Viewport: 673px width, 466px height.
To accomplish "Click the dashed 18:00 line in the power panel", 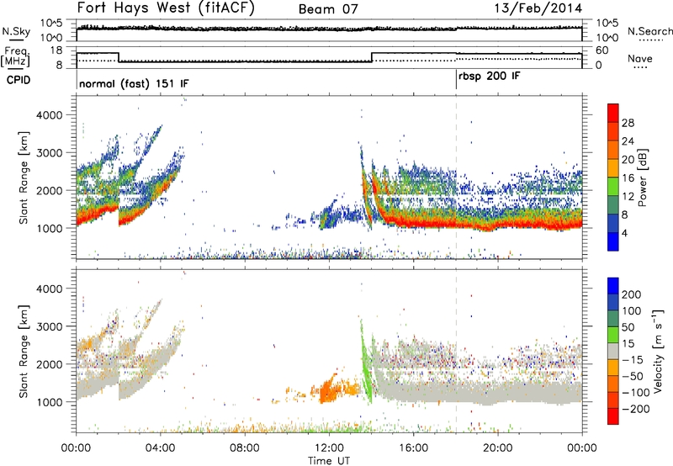I will click(456, 177).
